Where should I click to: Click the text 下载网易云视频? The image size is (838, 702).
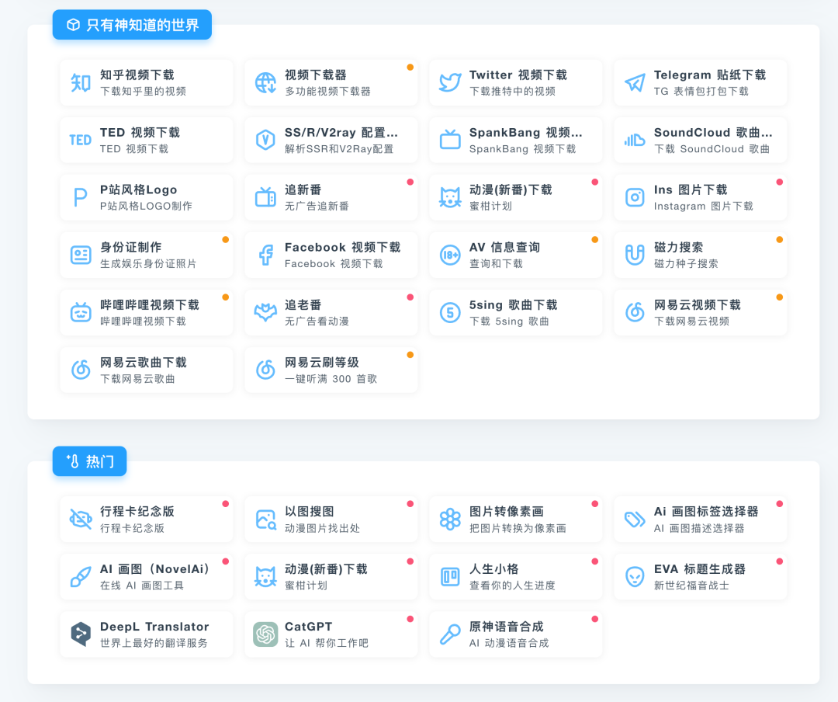tap(691, 321)
